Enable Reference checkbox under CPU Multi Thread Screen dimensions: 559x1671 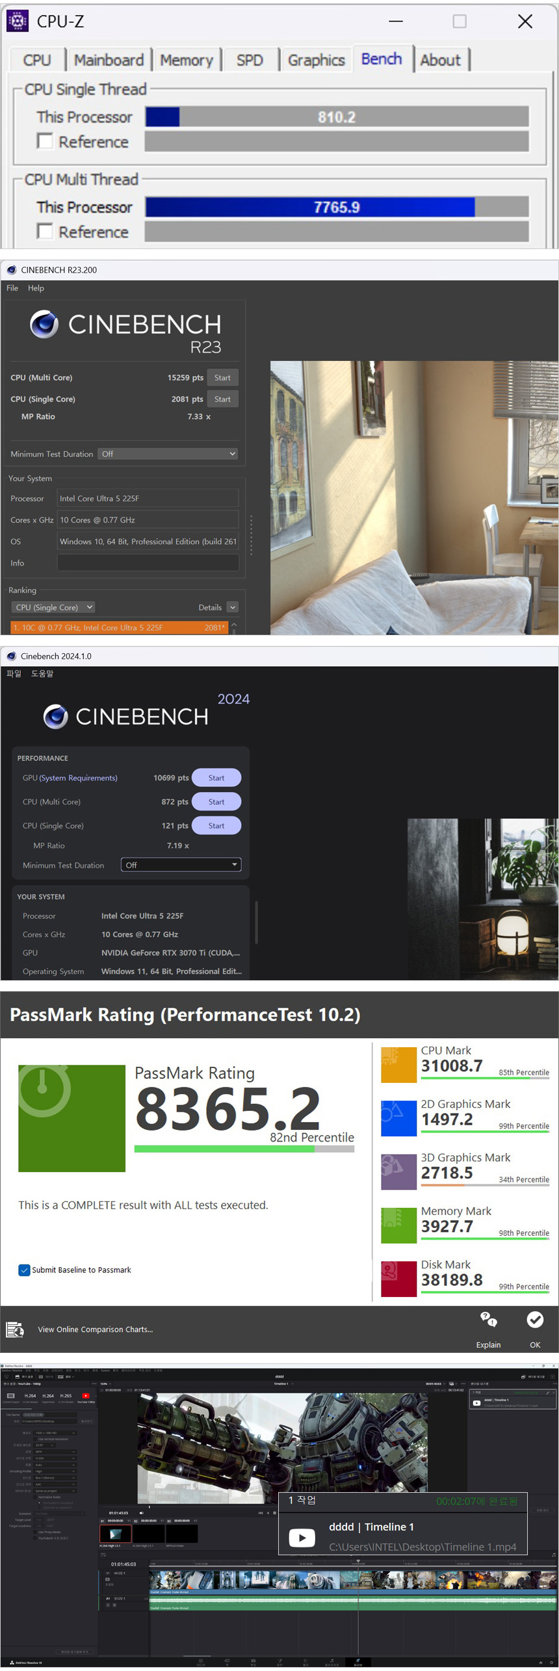tap(45, 232)
